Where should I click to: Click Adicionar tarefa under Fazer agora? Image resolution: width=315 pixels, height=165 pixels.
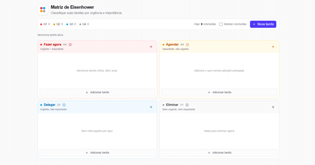97,92
